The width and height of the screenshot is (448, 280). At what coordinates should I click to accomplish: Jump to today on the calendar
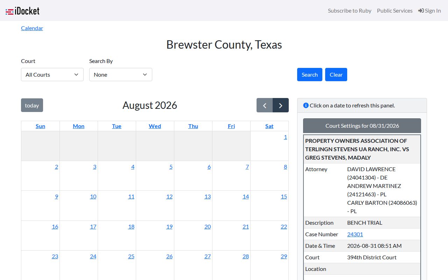pos(32,105)
